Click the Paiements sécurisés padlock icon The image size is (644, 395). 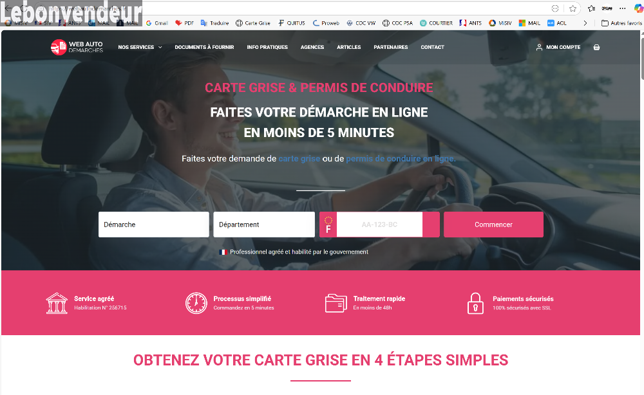pyautogui.click(x=475, y=303)
